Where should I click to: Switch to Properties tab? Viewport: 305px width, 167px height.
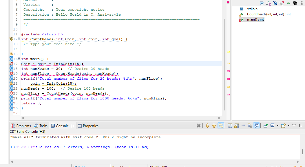pos(88,126)
